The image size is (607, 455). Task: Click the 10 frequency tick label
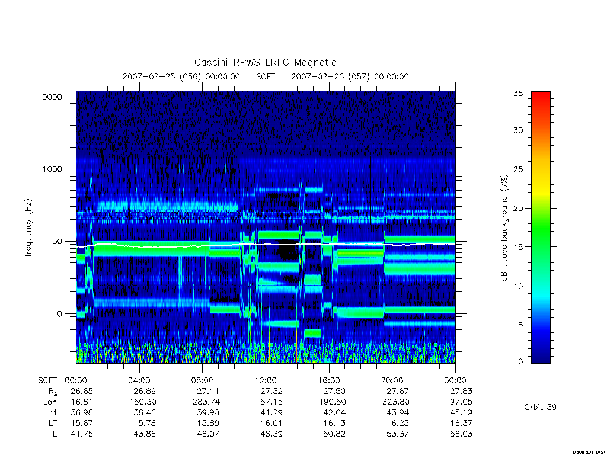(x=57, y=314)
